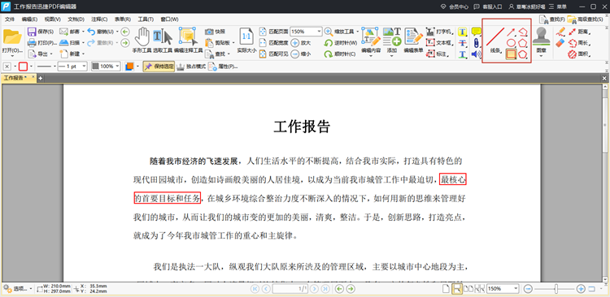Click the red stroke color swatch

[23, 67]
